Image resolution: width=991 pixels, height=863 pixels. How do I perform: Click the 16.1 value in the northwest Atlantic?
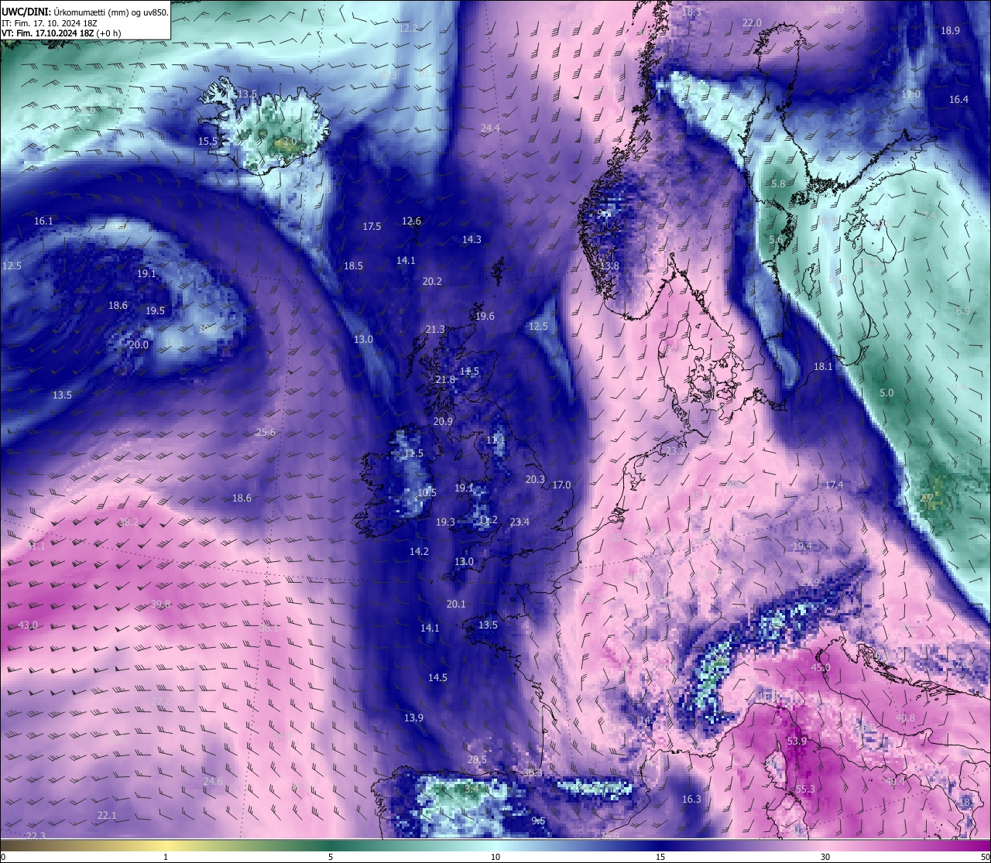click(x=43, y=221)
